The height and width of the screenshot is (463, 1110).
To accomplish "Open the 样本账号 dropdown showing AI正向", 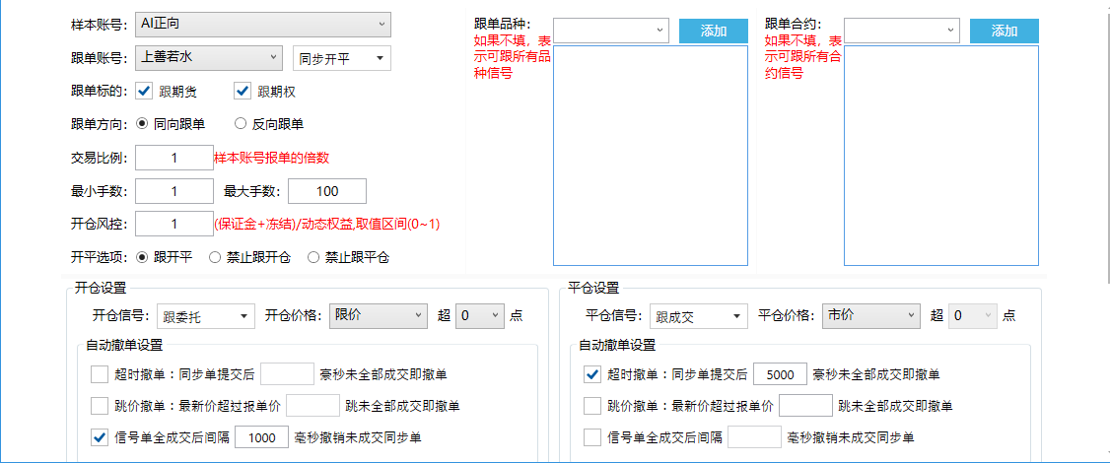I will [x=262, y=24].
